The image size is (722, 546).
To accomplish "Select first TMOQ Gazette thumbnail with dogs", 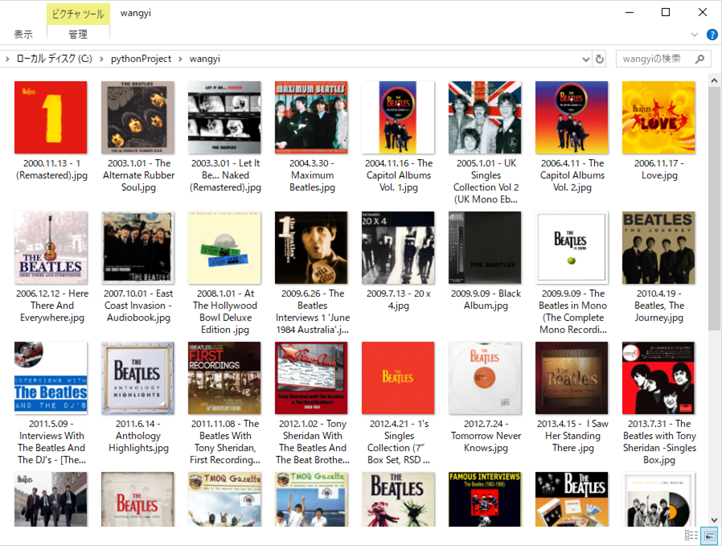I will click(x=224, y=499).
